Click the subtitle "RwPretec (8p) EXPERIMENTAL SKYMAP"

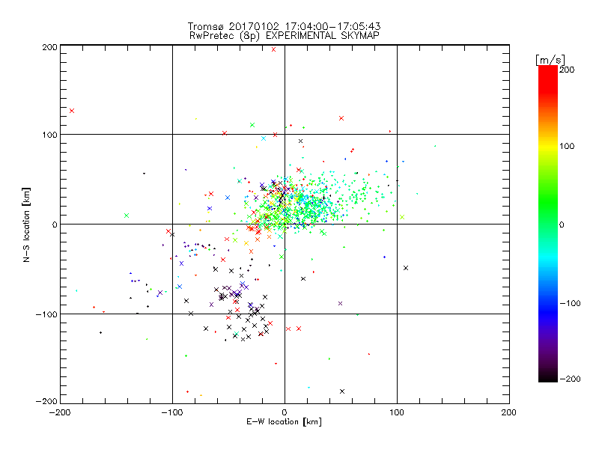point(285,36)
